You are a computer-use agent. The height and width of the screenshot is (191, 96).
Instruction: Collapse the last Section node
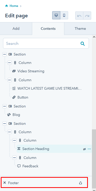click(5, 124)
